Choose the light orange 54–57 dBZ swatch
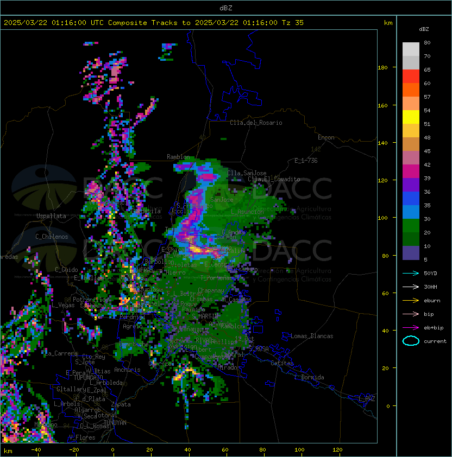Image resolution: width=452 pixels, height=457 pixels. [411, 104]
